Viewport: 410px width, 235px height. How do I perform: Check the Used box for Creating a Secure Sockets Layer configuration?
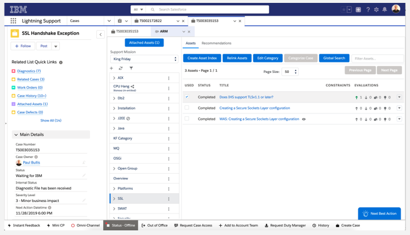click(x=187, y=108)
